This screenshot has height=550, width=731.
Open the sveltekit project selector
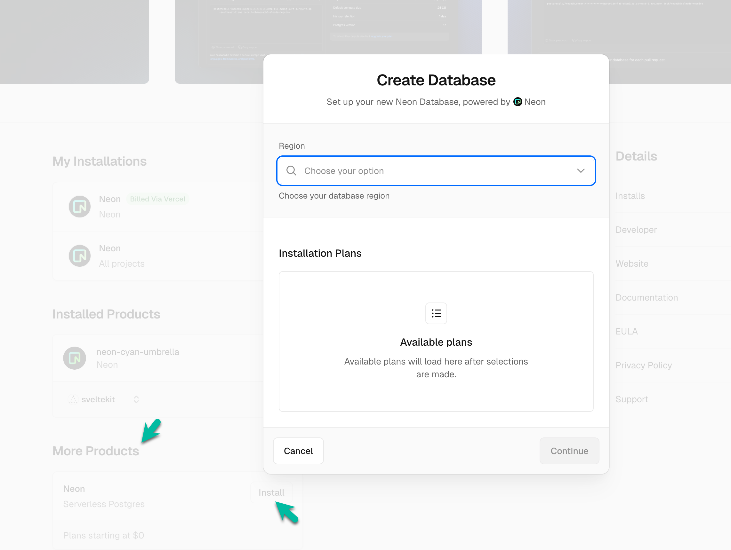pos(104,399)
